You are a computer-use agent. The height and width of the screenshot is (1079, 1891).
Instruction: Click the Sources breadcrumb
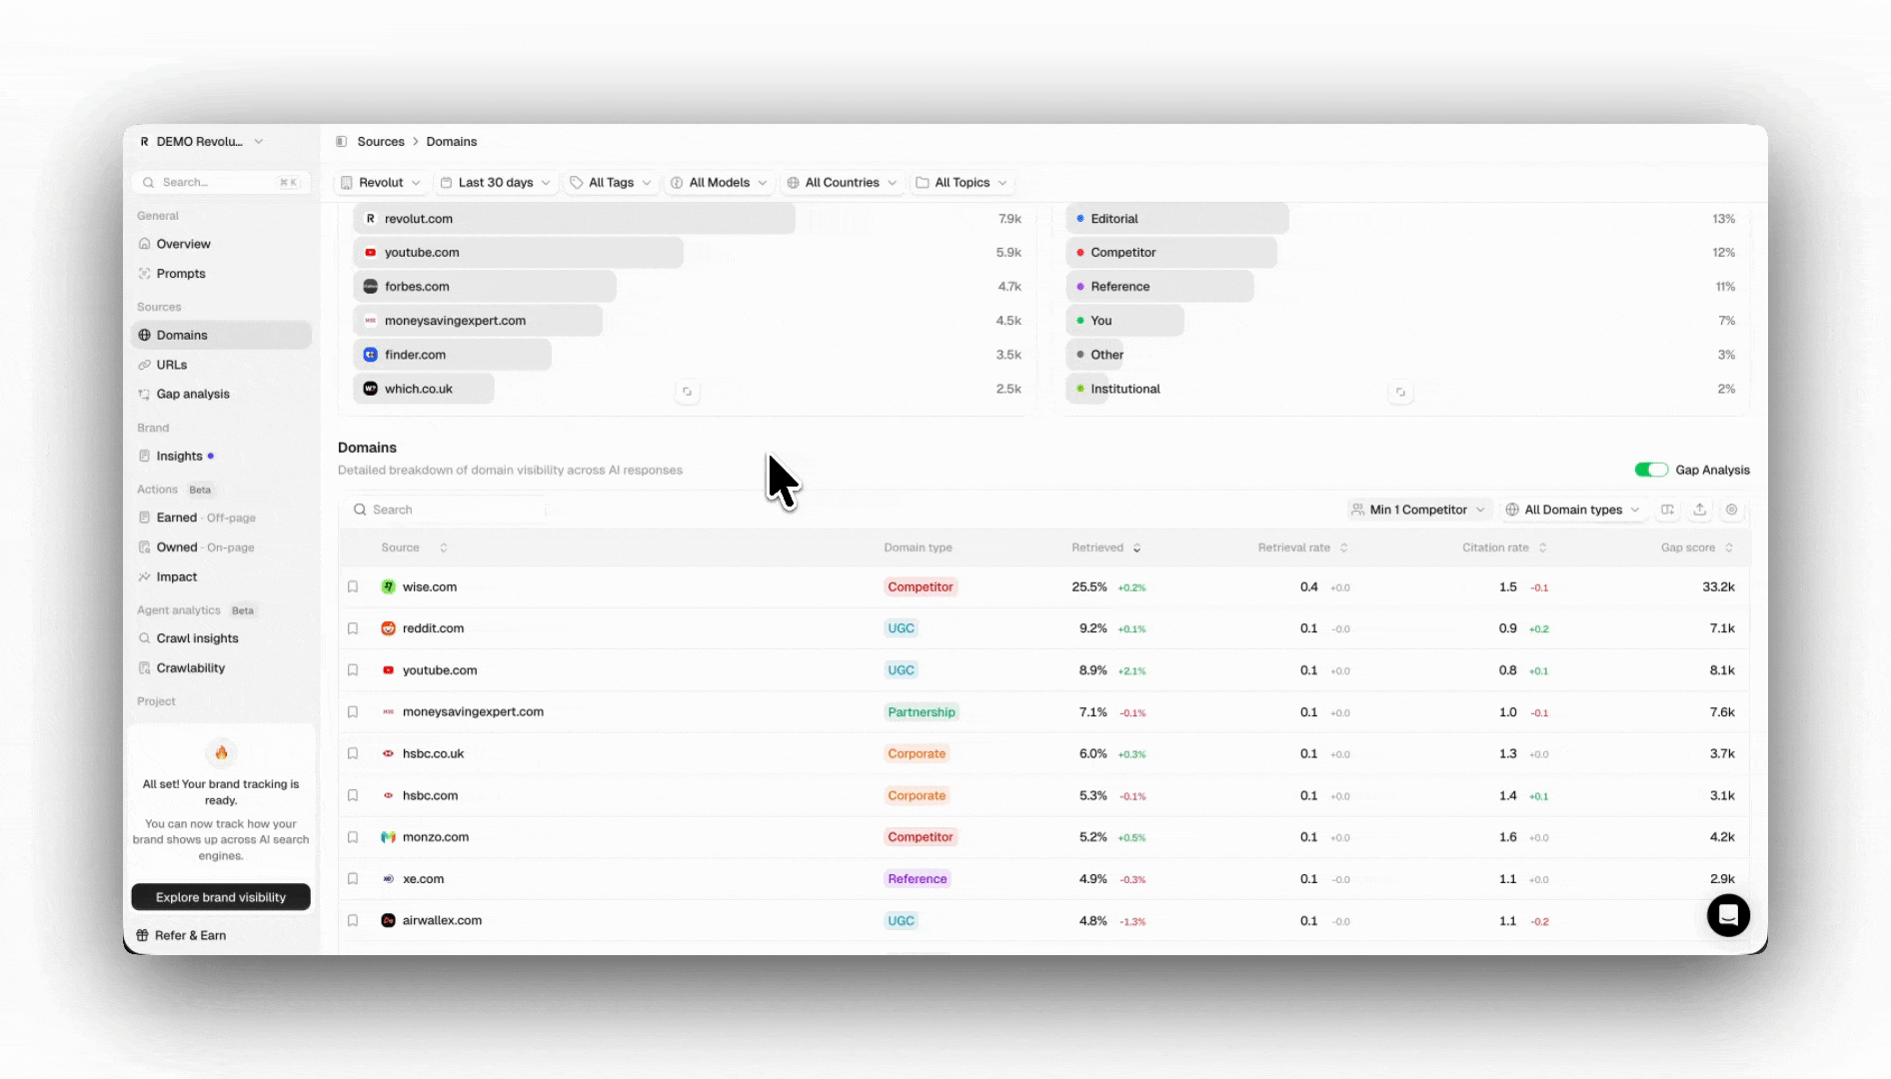tap(381, 142)
